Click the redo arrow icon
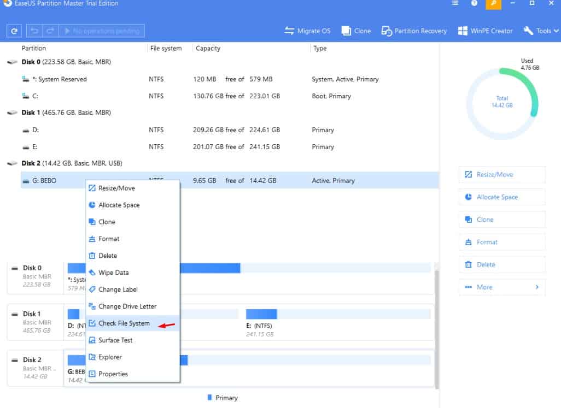561x408 pixels. [50, 31]
